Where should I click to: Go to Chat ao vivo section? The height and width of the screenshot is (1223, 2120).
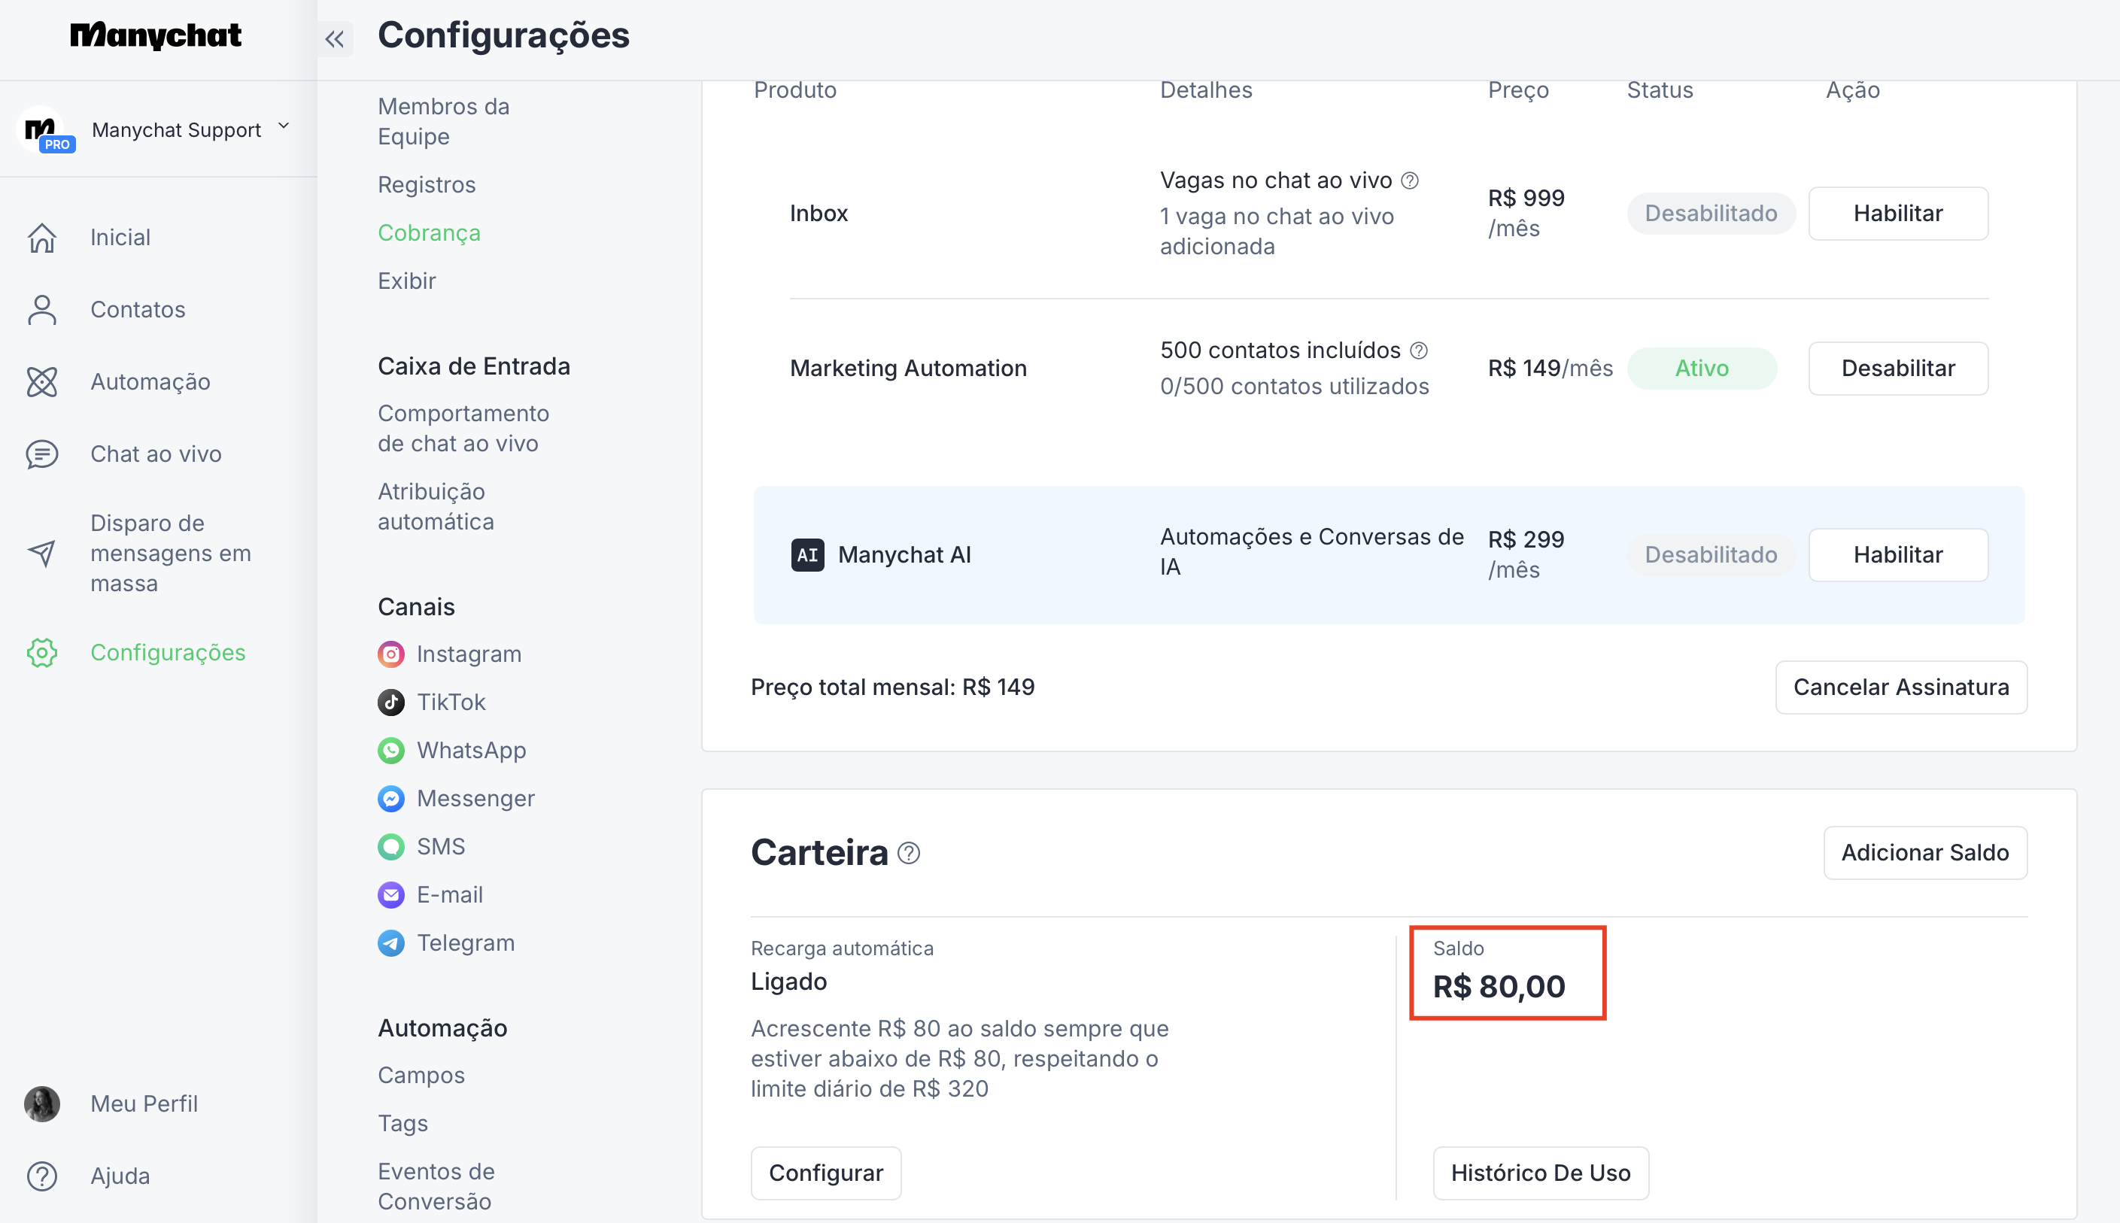coord(156,454)
